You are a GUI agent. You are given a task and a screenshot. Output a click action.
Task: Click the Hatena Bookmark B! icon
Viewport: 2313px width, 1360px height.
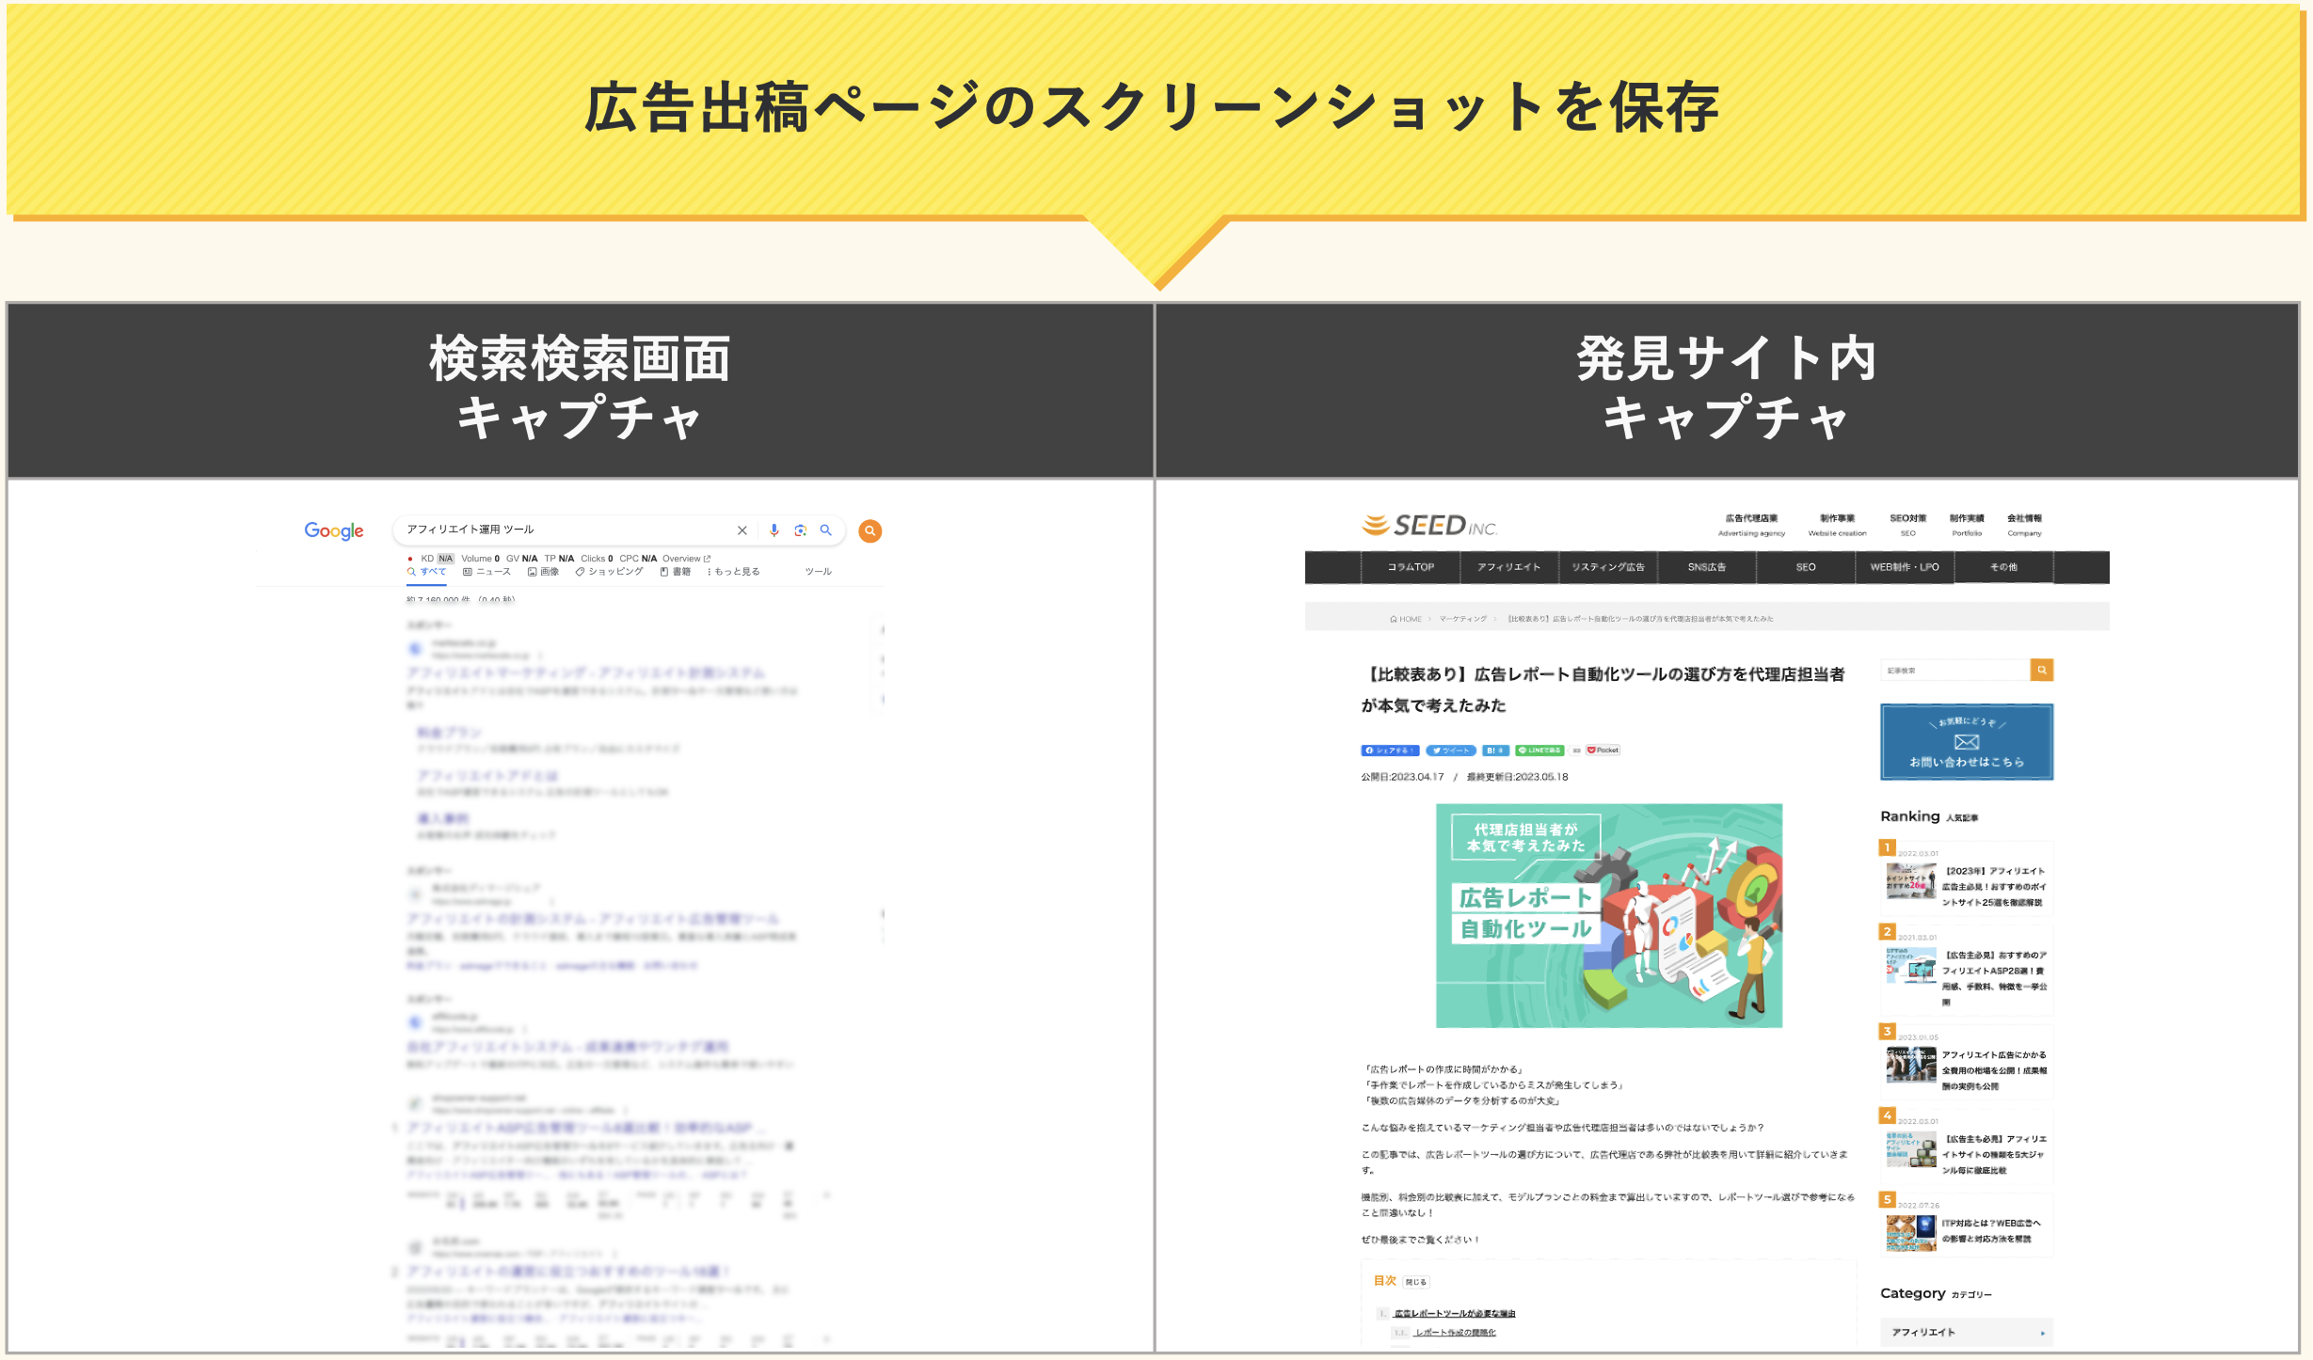coord(1494,750)
